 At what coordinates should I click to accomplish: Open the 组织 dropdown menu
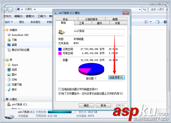pyautogui.click(x=9, y=22)
